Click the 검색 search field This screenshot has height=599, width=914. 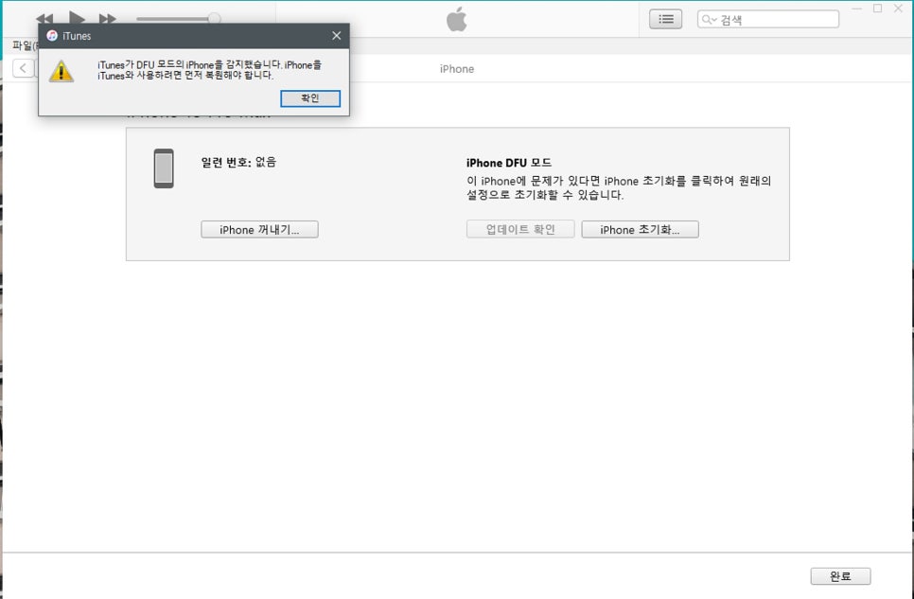[x=767, y=19]
